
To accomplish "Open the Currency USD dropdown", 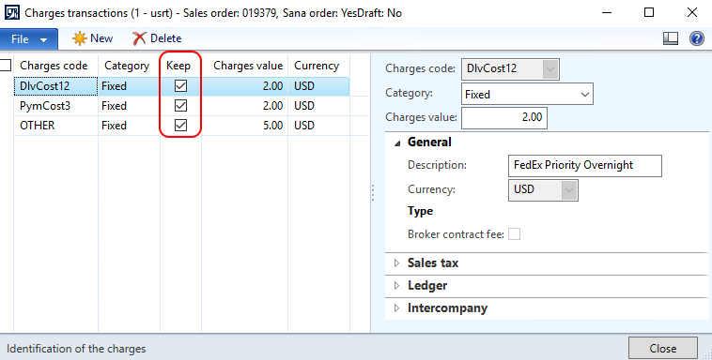I will (x=543, y=189).
